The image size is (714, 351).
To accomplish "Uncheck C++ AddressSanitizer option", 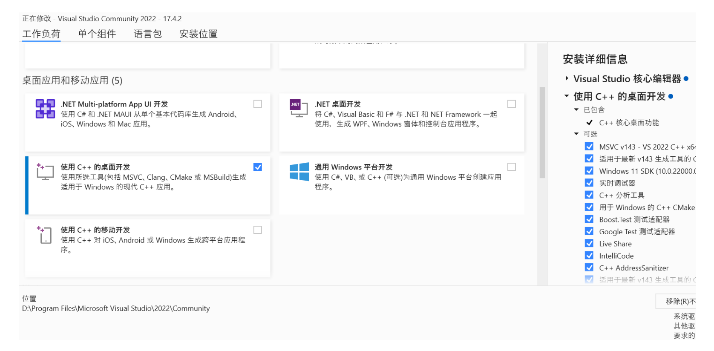I will coord(589,268).
